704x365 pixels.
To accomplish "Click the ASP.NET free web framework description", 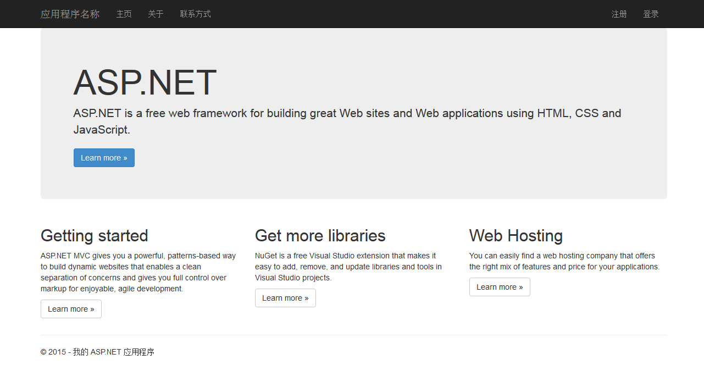I will click(x=347, y=121).
